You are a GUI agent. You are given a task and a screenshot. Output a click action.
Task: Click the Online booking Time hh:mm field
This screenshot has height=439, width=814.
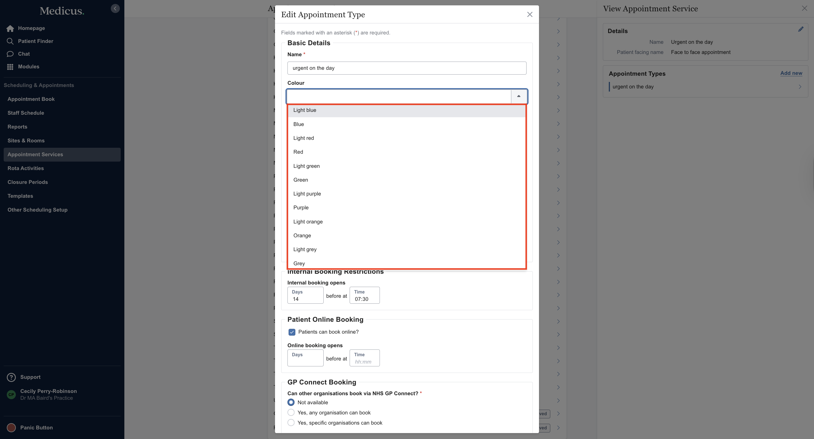point(364,358)
